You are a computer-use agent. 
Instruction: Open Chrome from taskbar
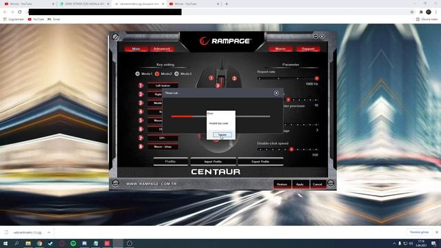[x=39, y=243]
